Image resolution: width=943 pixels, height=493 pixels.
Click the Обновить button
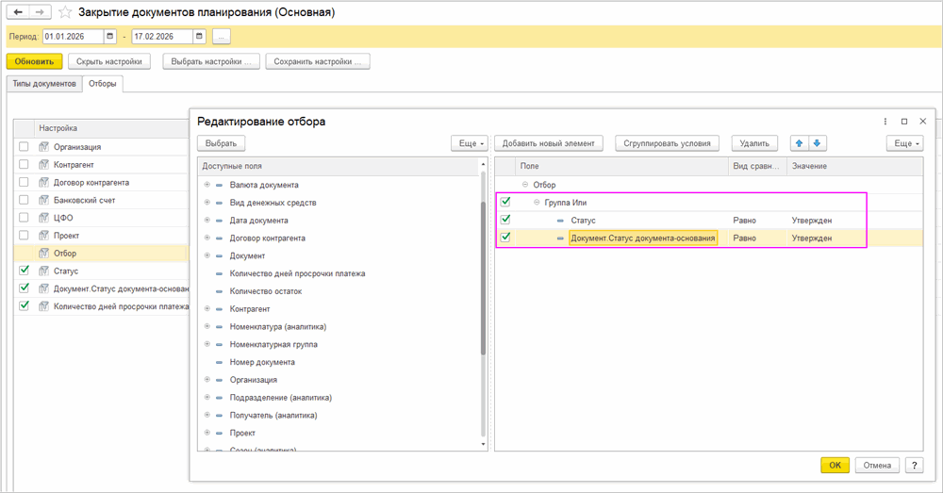(x=34, y=61)
